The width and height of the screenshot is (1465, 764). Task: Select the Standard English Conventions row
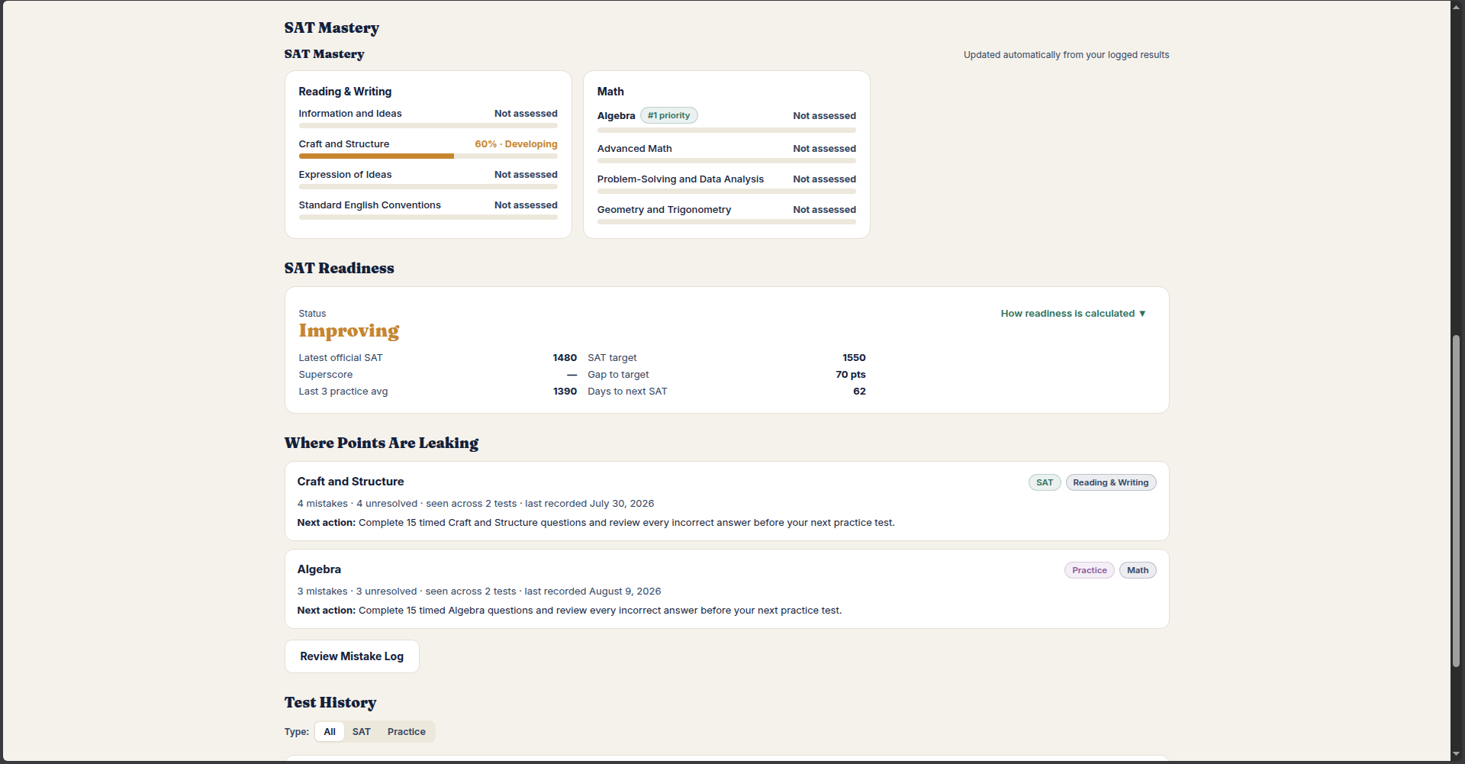point(428,210)
